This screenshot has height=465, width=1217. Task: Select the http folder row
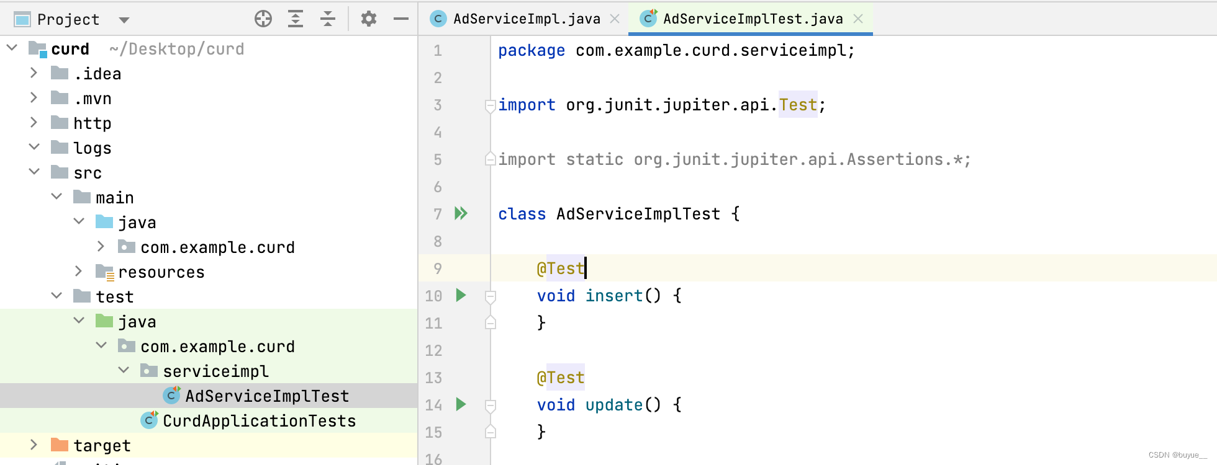click(209, 123)
